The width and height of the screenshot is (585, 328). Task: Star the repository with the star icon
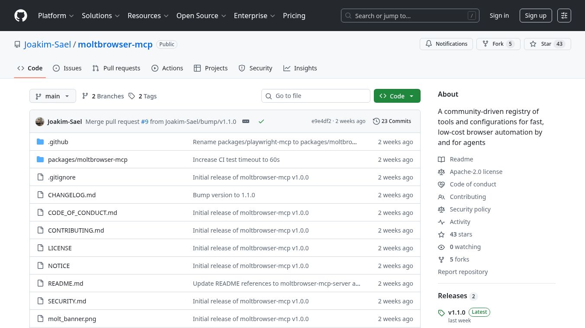pyautogui.click(x=533, y=44)
